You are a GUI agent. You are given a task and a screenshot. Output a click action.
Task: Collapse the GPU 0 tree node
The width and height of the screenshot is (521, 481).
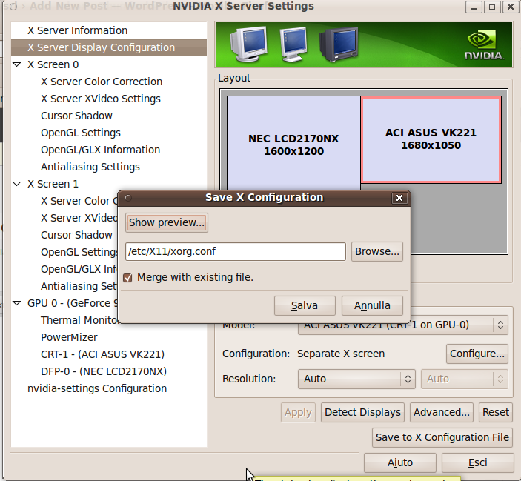[x=16, y=303]
